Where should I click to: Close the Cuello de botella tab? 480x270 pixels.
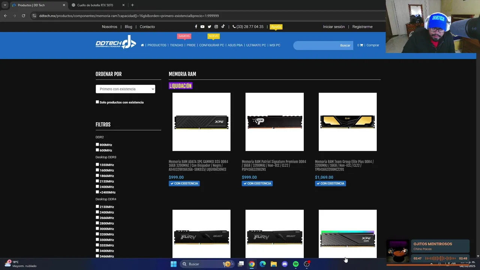click(x=123, y=5)
